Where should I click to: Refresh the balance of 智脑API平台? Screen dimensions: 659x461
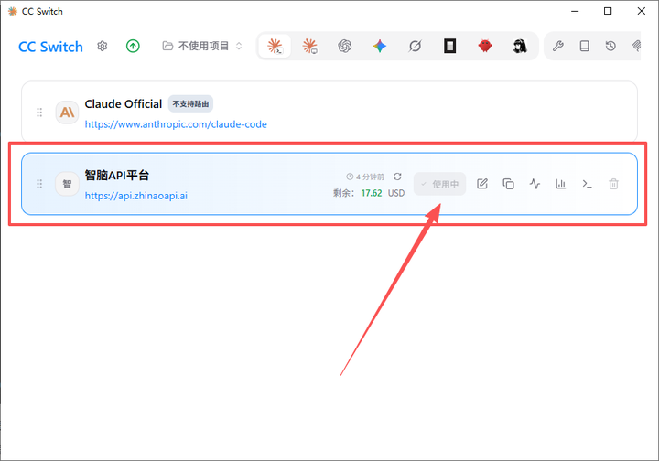coord(397,177)
